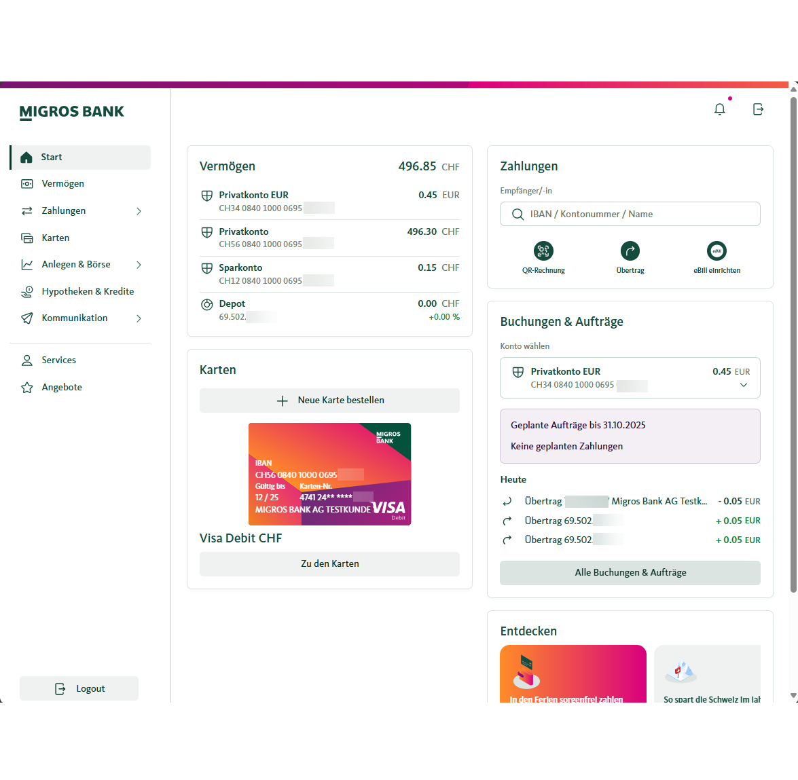Click the logout icon in top right
The height and width of the screenshot is (780, 798).
[x=758, y=109]
